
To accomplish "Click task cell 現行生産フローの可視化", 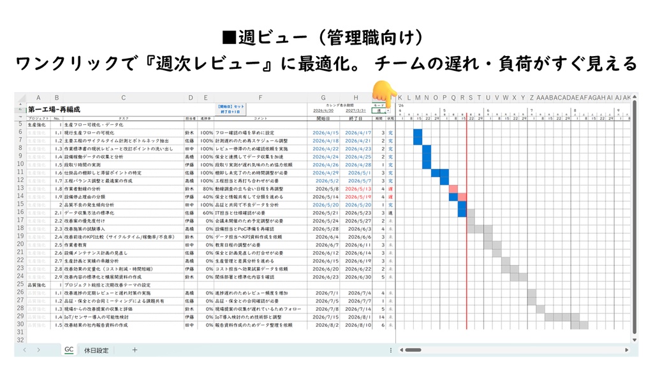I will [123, 133].
